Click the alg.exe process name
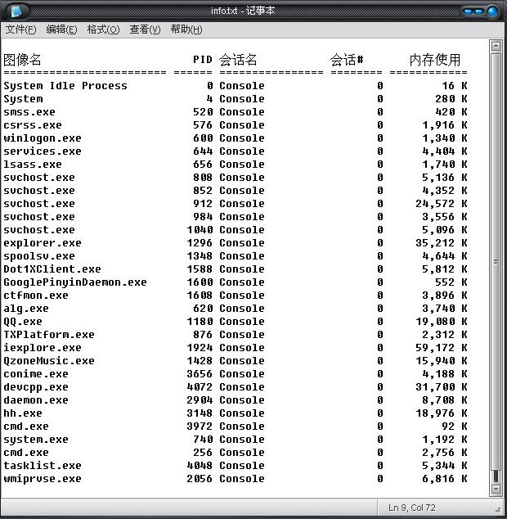 pyautogui.click(x=26, y=309)
